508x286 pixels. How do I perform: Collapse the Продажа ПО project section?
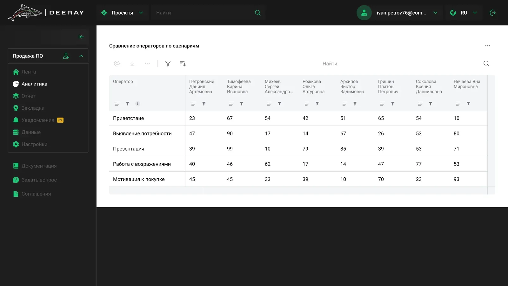click(x=81, y=56)
